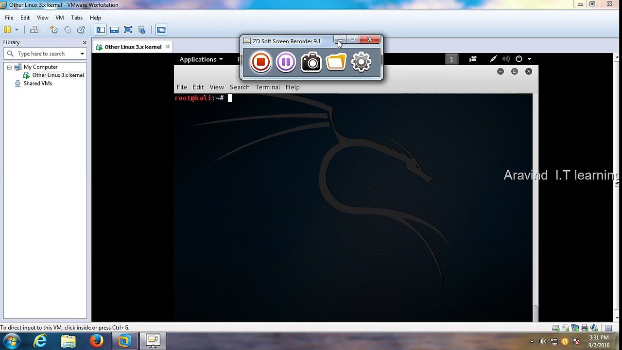The width and height of the screenshot is (622, 350).
Task: Open the VMware Edit menu
Action: pos(25,17)
